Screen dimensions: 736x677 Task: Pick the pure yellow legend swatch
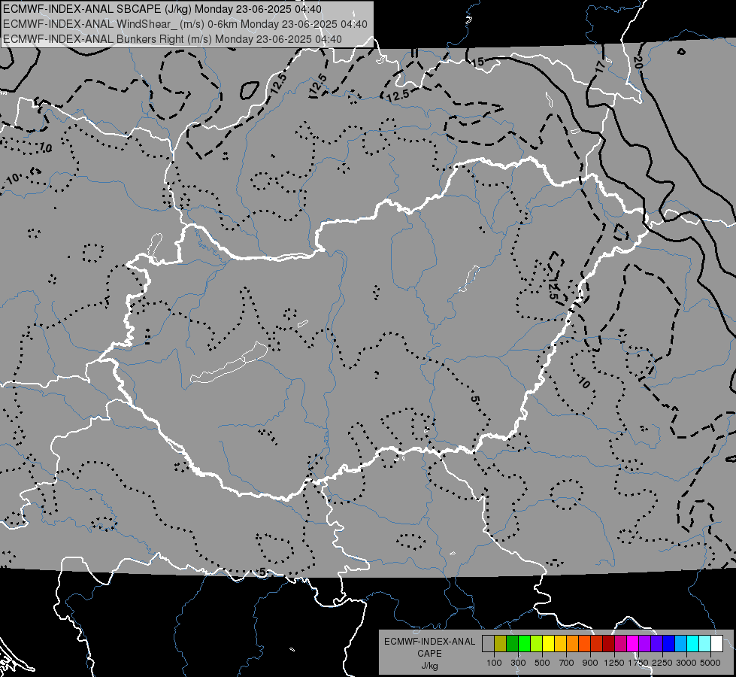pyautogui.click(x=548, y=643)
